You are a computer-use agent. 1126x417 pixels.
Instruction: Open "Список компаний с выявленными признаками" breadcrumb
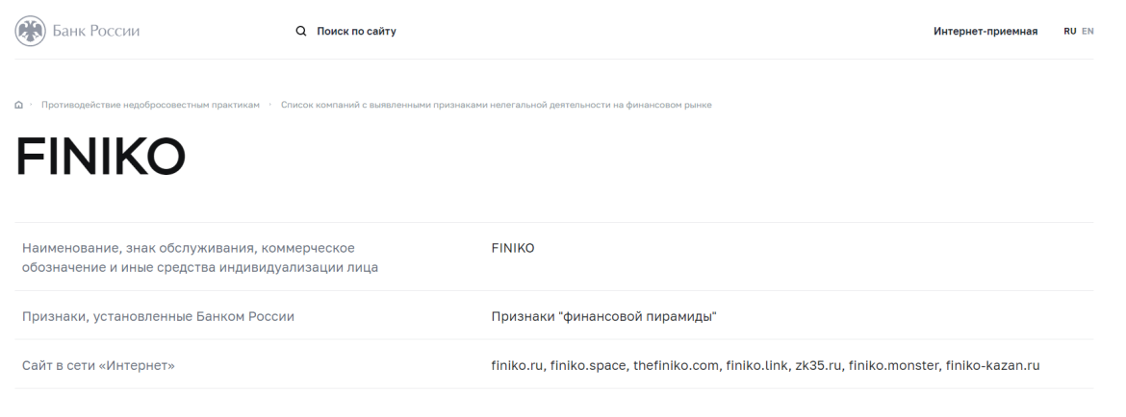tap(496, 105)
